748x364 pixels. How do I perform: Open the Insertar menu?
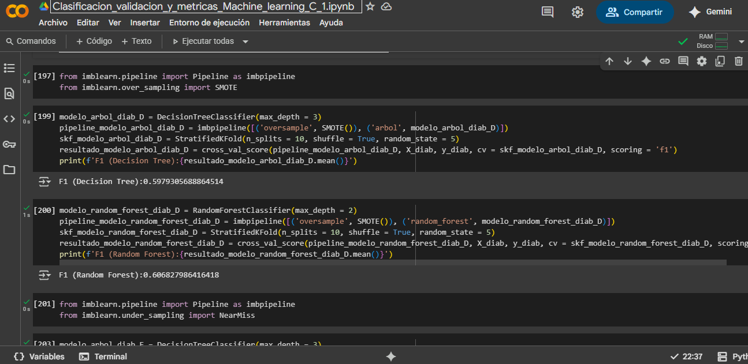click(145, 22)
